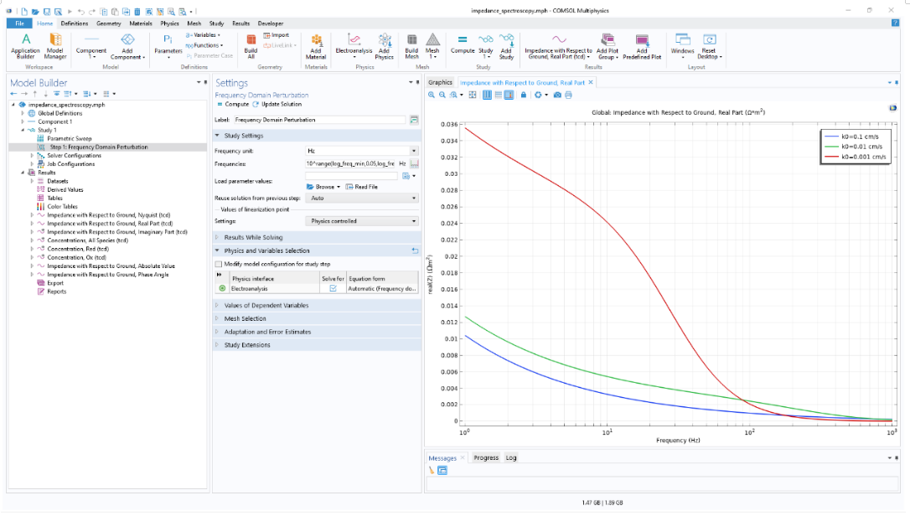Click the camera snapshot icon in Graphics toolbar

tap(557, 95)
